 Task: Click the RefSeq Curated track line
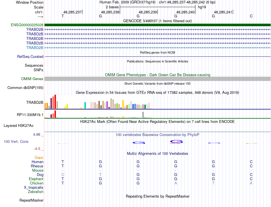coord(157,56)
